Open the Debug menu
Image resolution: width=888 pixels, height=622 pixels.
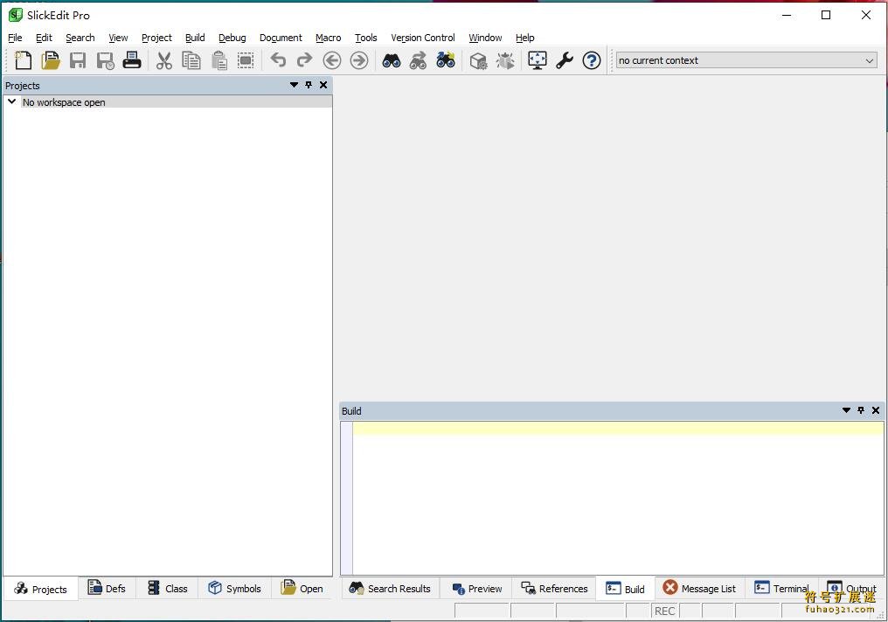pos(232,38)
